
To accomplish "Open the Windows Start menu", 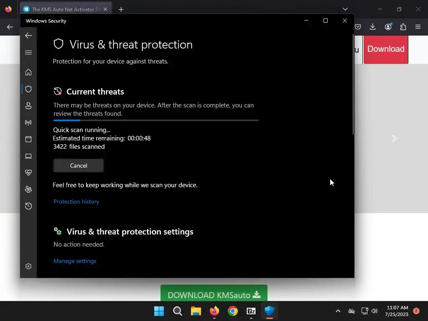I will click(159, 311).
